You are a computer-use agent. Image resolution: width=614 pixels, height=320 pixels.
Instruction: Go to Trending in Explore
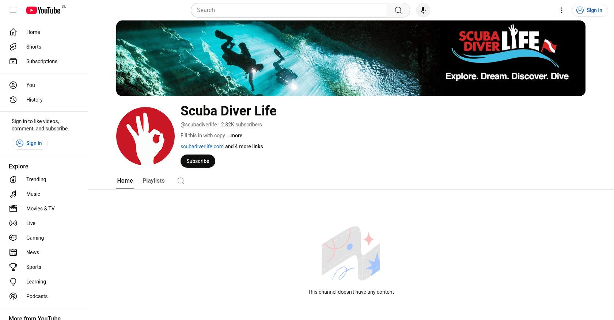coord(36,179)
